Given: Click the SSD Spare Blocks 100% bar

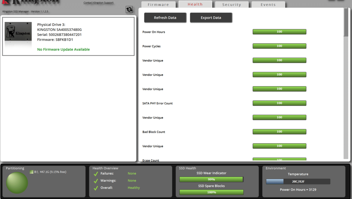Looking at the screenshot, I should pyautogui.click(x=211, y=192).
